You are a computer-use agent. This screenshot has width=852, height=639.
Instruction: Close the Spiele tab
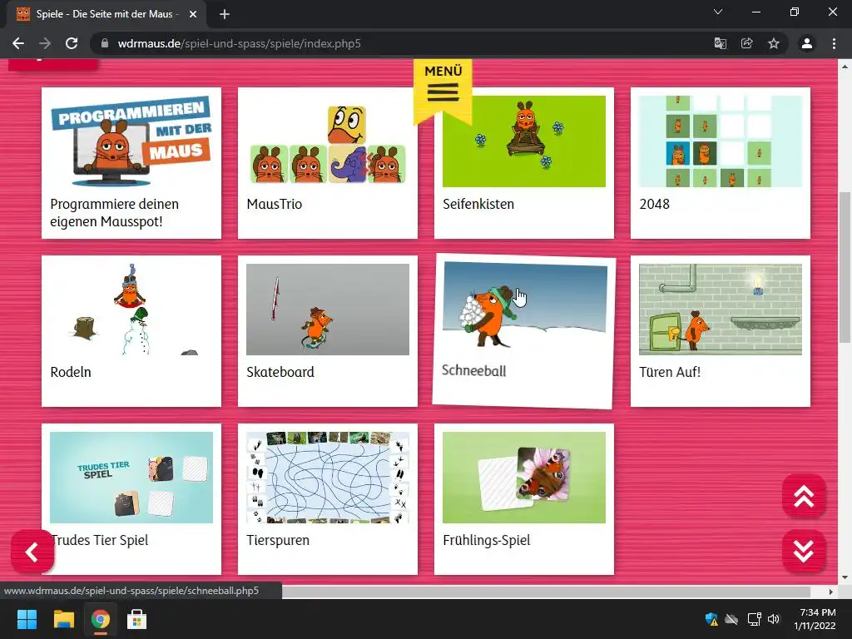pyautogui.click(x=193, y=14)
